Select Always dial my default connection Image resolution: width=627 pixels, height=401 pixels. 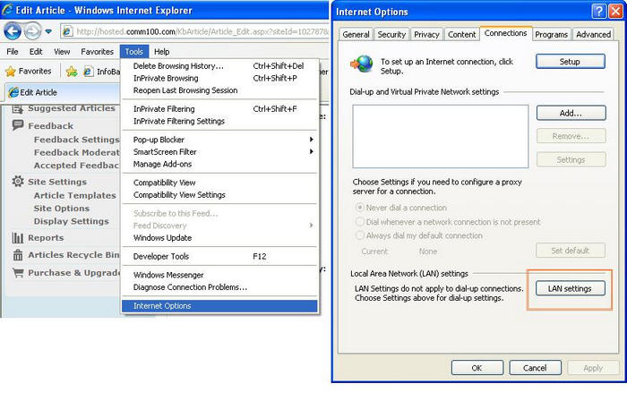tap(361, 235)
